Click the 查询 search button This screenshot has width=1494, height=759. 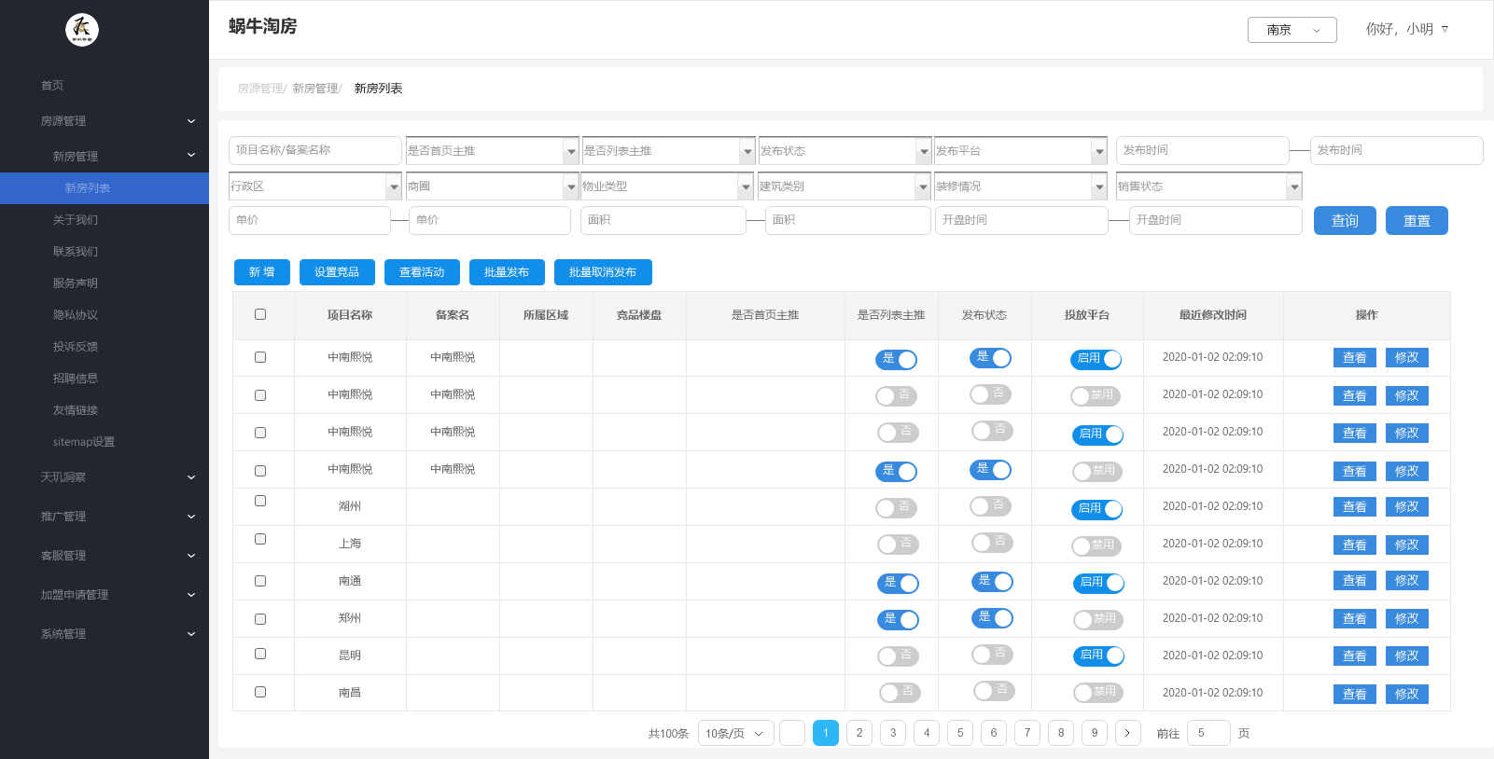tap(1345, 221)
